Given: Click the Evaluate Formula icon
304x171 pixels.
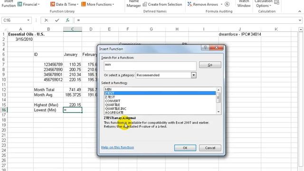Looking at the screenshot, I should [227, 4].
